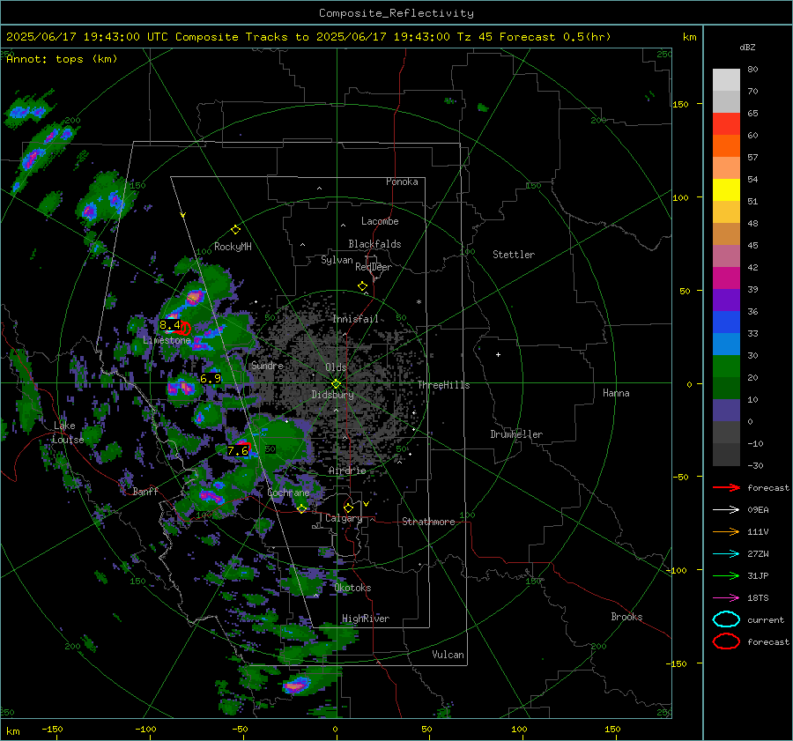This screenshot has width=793, height=741.
Task: Click the yellow diamond marker near RockyMH
Action: [235, 230]
